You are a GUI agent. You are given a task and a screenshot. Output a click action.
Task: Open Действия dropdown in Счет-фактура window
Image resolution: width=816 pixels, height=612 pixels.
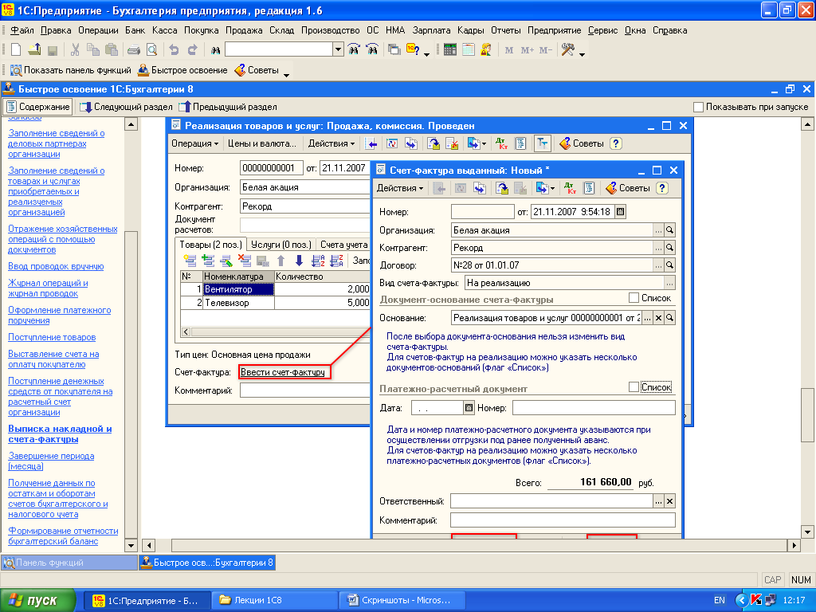coord(400,188)
